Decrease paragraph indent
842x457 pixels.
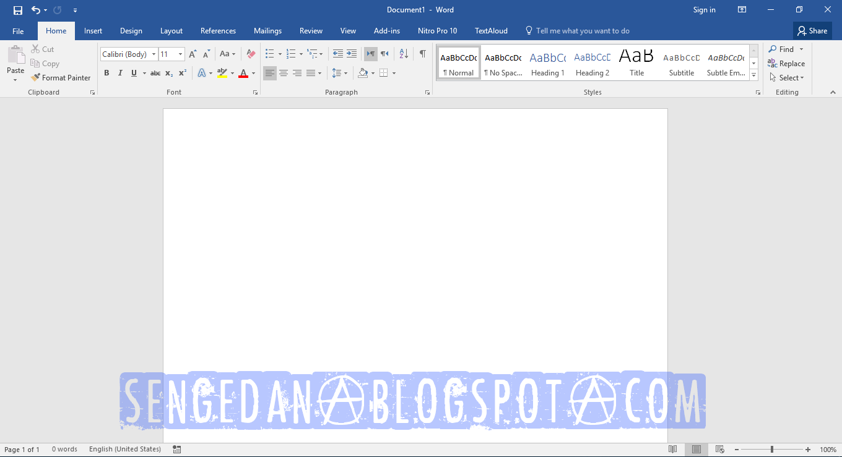(338, 54)
